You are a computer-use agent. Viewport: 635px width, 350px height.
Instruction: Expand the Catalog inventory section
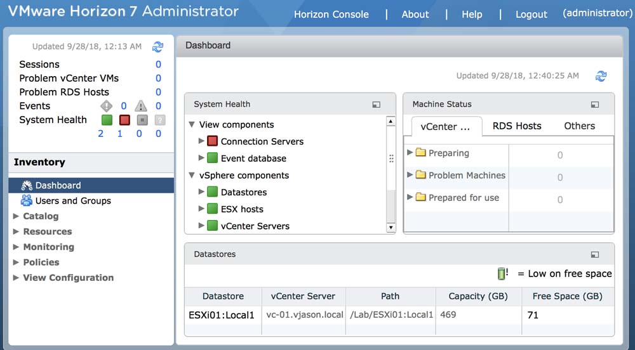[17, 216]
